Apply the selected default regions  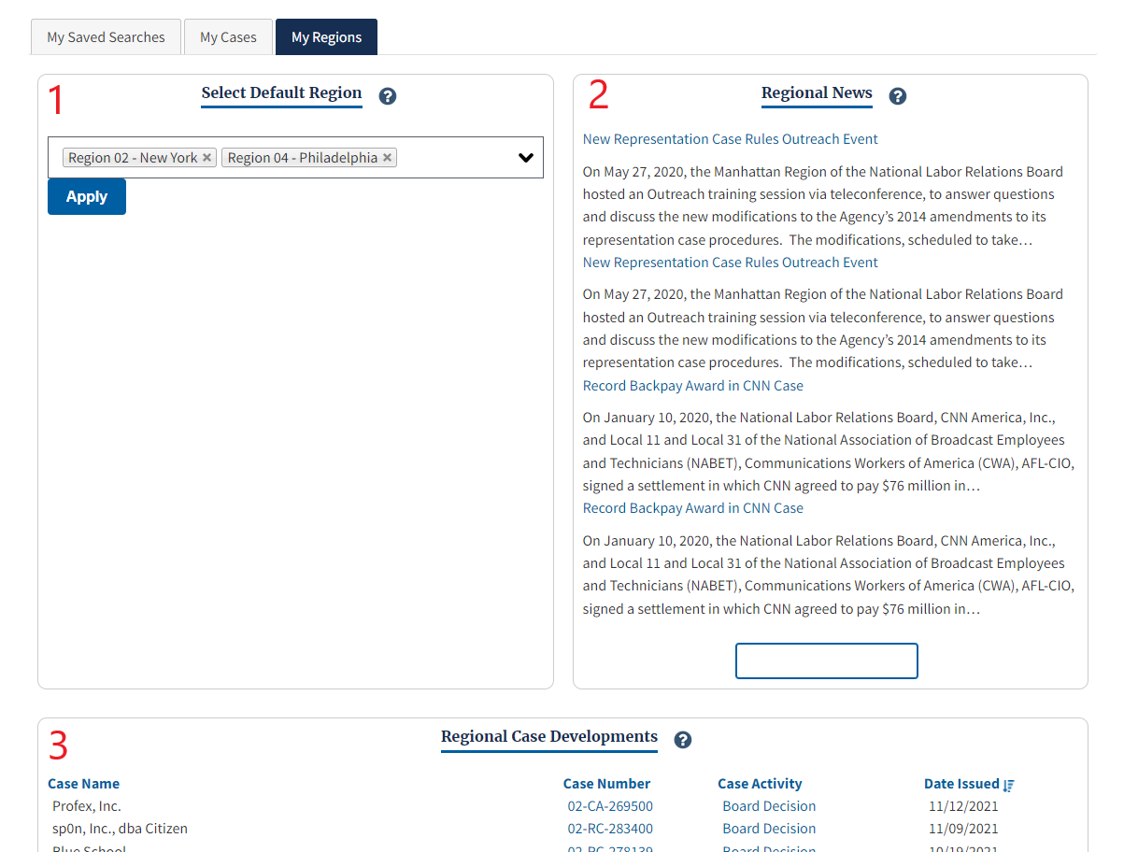pos(87,197)
